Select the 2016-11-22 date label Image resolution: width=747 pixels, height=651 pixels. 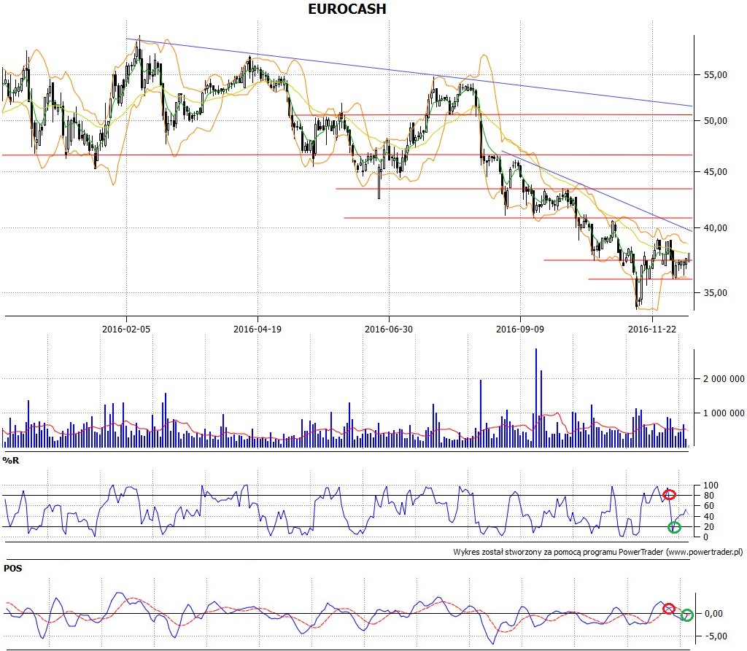pyautogui.click(x=651, y=329)
